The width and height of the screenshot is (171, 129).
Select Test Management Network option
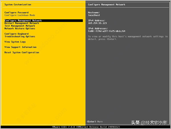coord(20,26)
